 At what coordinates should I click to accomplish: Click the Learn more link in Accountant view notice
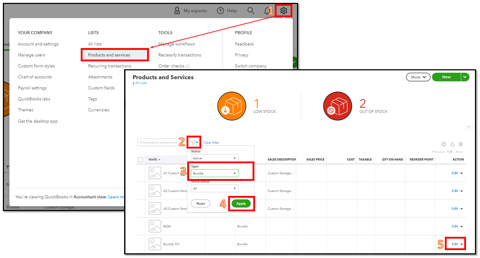[x=116, y=197]
